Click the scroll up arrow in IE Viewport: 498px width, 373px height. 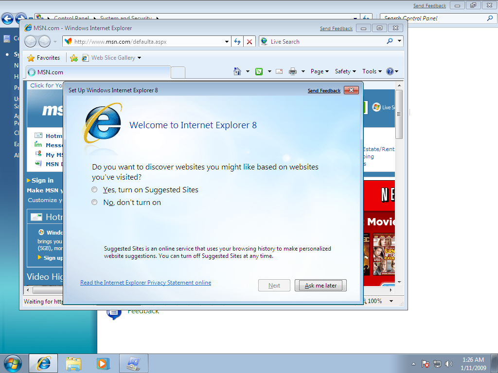399,85
